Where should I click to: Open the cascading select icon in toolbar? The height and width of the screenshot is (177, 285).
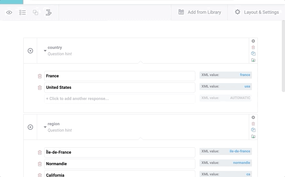pyautogui.click(x=49, y=12)
